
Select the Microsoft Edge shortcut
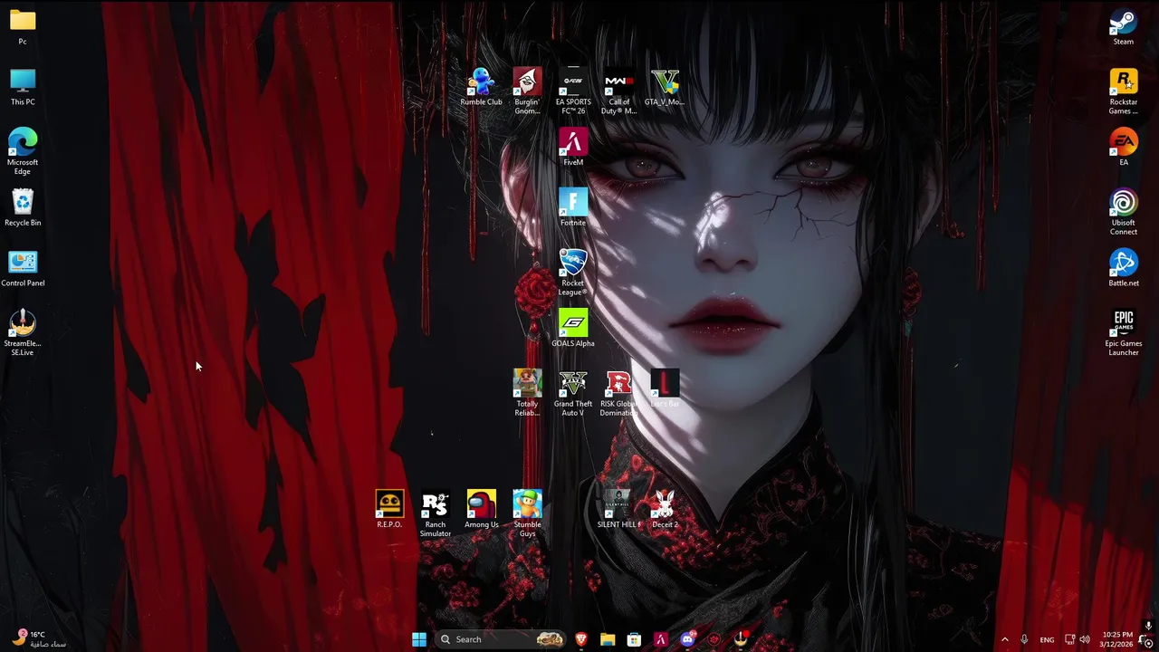coord(23,152)
